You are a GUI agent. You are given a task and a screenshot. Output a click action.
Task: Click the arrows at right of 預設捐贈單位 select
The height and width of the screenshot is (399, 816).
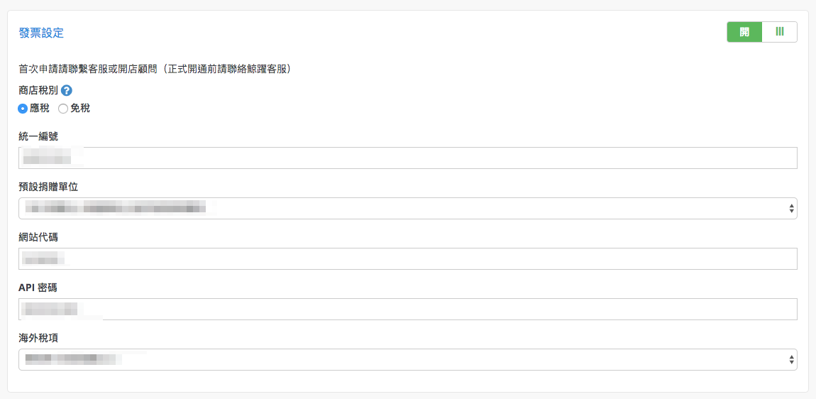coord(791,208)
